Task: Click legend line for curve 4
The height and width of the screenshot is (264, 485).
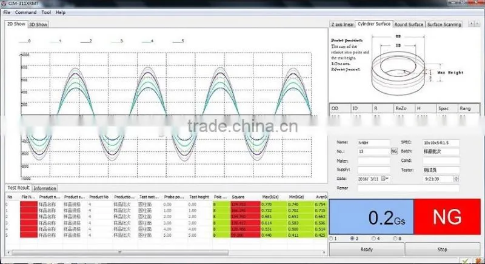Action: click(146, 41)
